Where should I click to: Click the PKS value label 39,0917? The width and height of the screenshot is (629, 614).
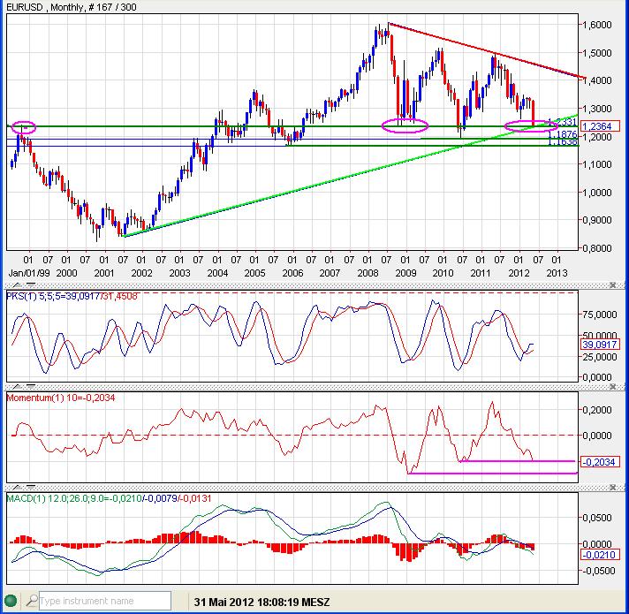click(600, 344)
